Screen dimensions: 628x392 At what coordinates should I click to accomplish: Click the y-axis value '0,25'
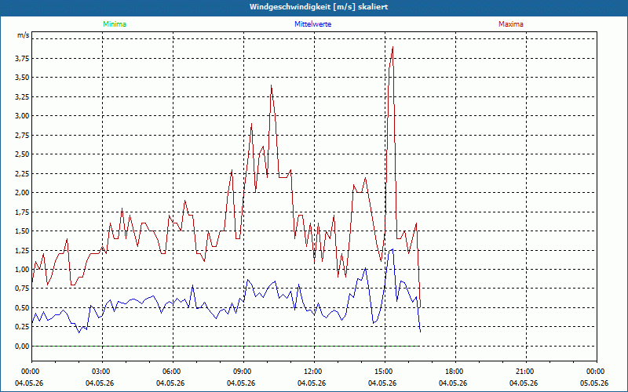[22, 327]
